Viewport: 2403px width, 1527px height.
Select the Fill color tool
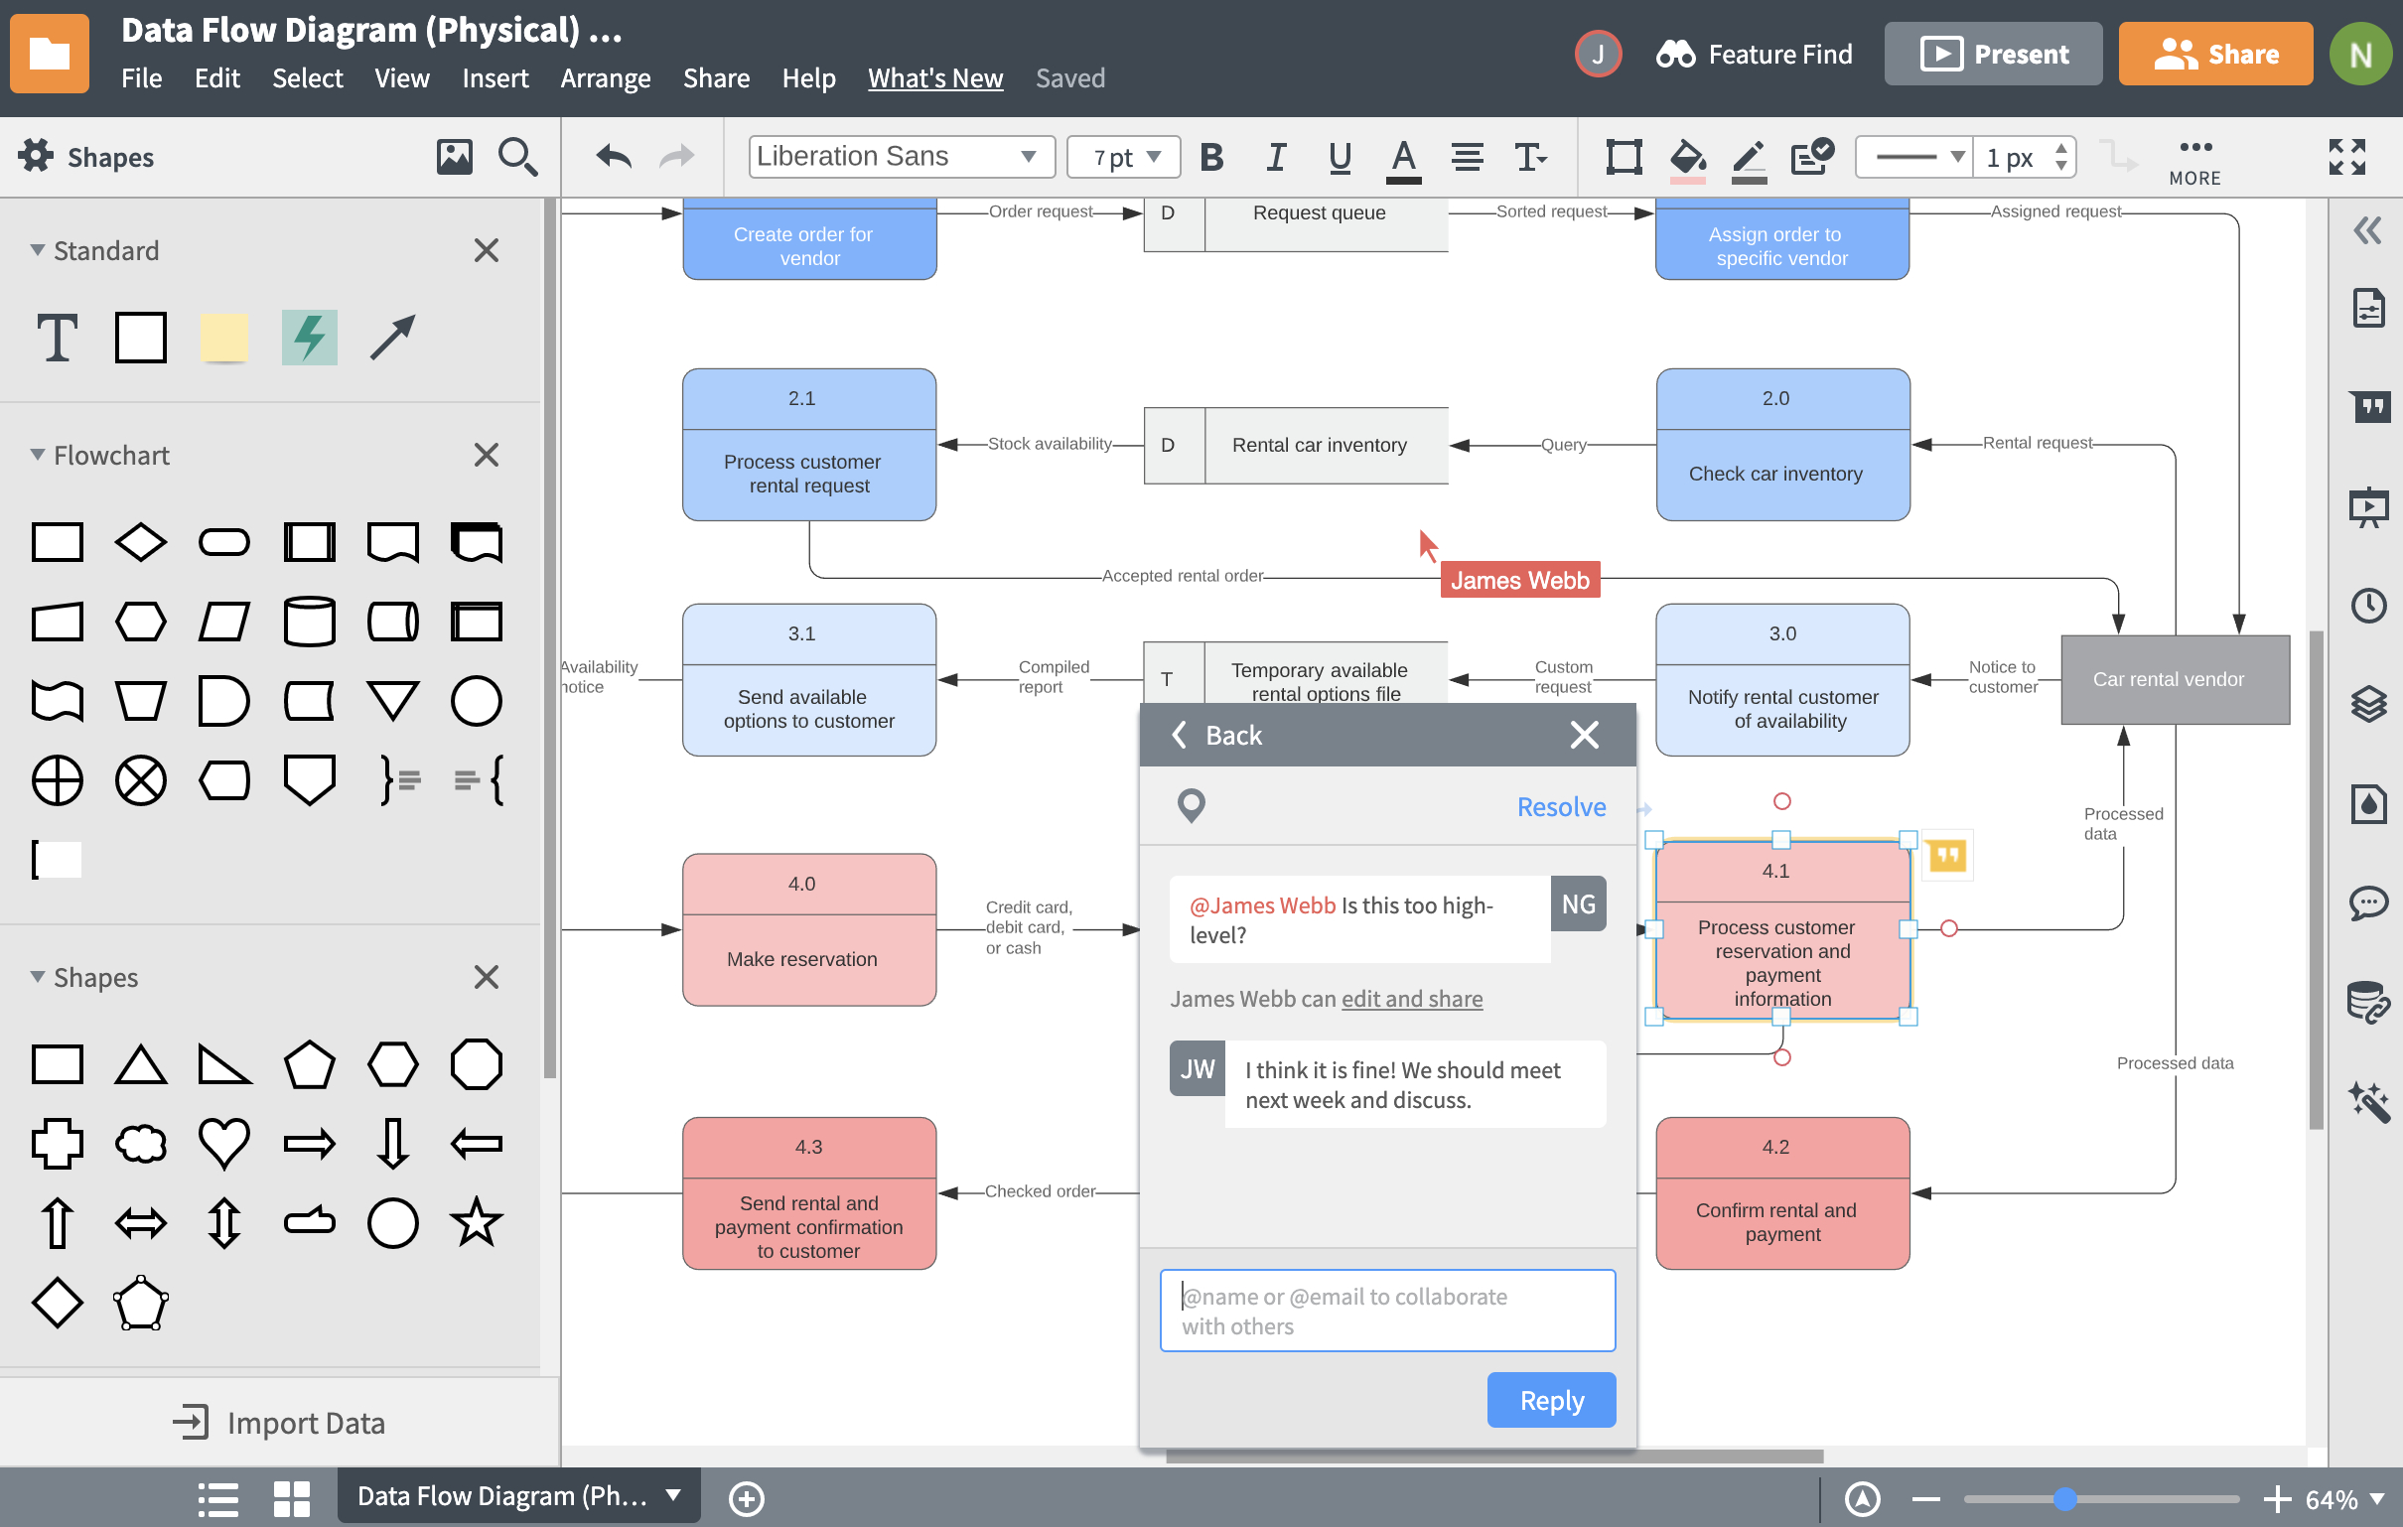[1685, 156]
